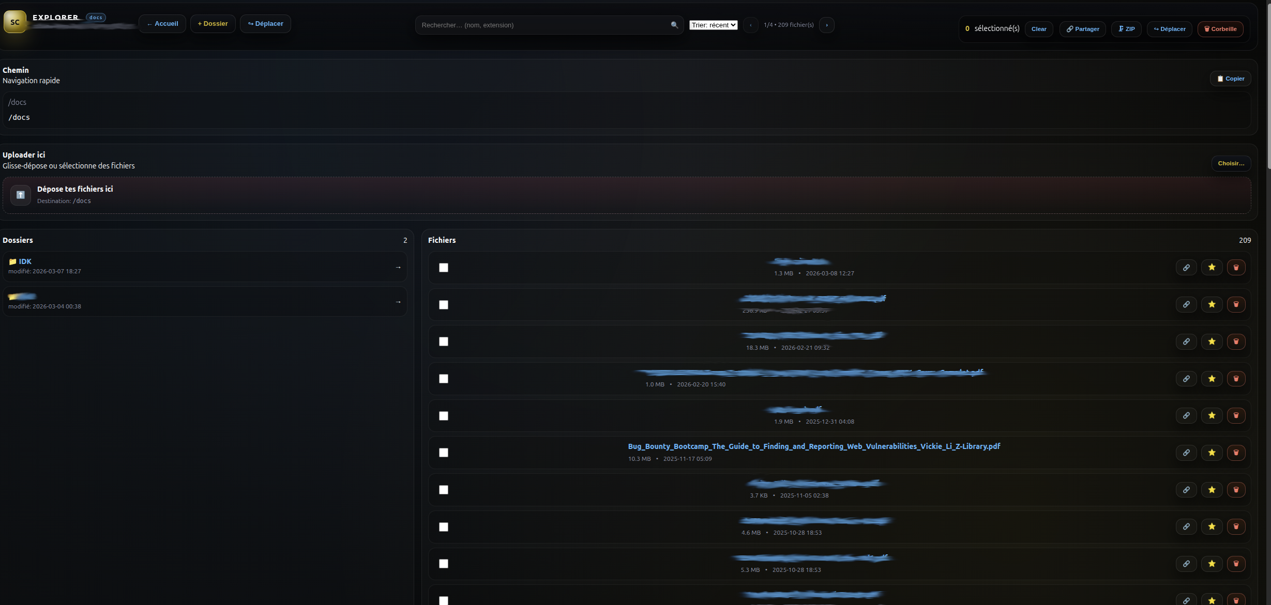Favorite the Bug_Bounty_Bootcamp PDF file
The width and height of the screenshot is (1271, 605).
pyautogui.click(x=1212, y=453)
